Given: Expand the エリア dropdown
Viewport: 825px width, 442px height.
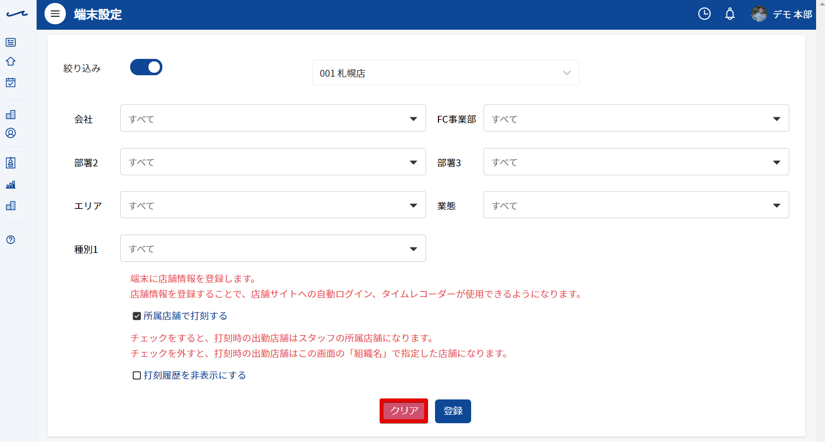Looking at the screenshot, I should click(x=273, y=205).
